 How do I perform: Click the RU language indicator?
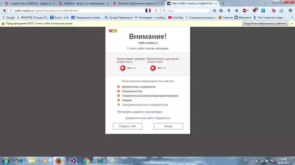pyautogui.click(x=245, y=160)
